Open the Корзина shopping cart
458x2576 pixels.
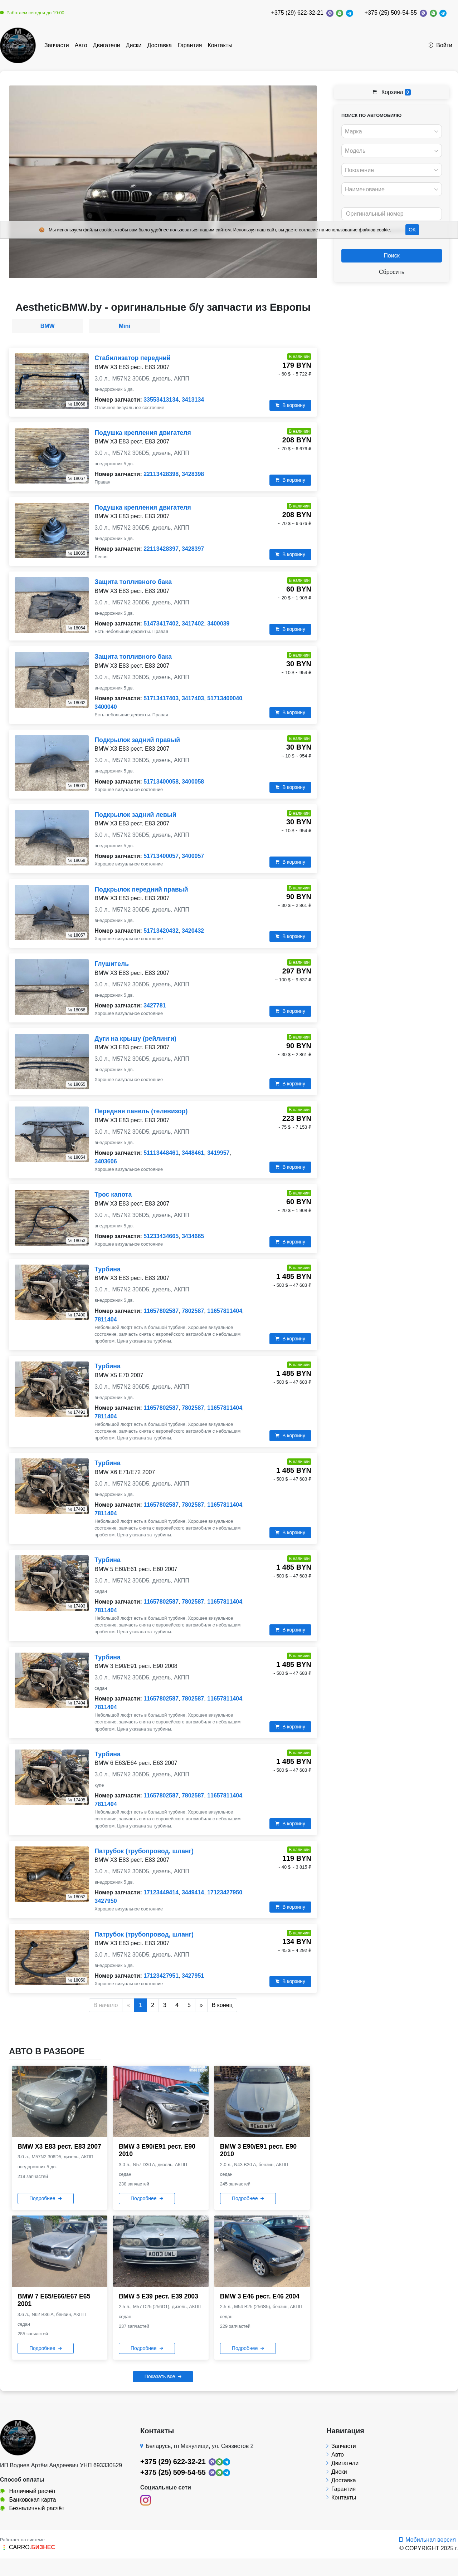391,92
